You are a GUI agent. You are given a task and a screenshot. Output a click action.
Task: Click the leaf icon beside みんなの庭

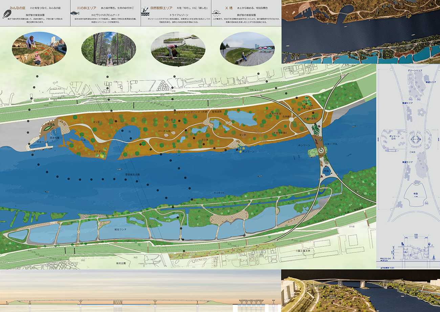(6, 14)
